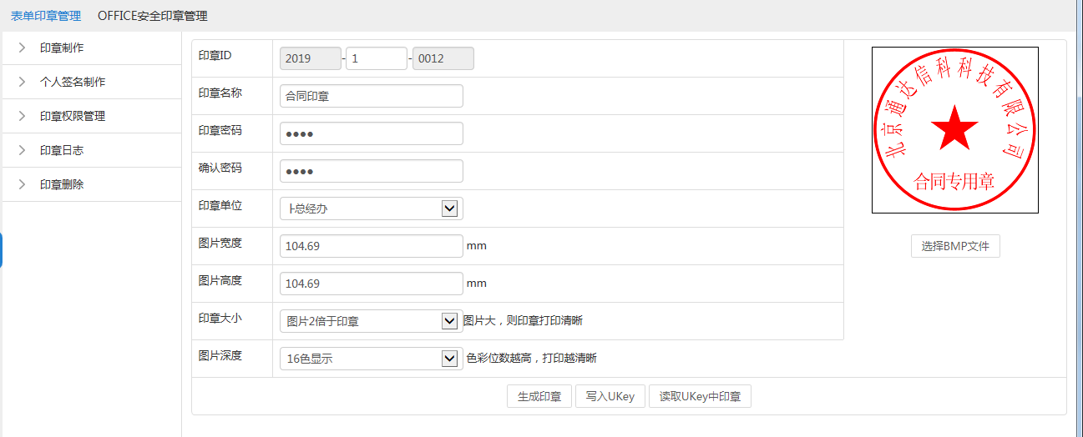The image size is (1083, 437).
Task: Switch to OFFICE安全印章管理 tab
Action: 153,16
